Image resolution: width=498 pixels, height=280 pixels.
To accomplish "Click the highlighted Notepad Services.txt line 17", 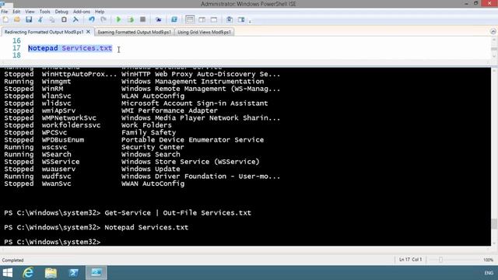I will tap(70, 48).
